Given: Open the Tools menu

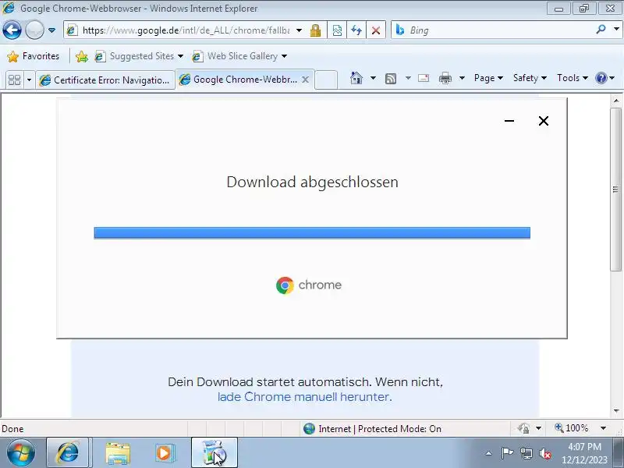Looking at the screenshot, I should tap(573, 78).
